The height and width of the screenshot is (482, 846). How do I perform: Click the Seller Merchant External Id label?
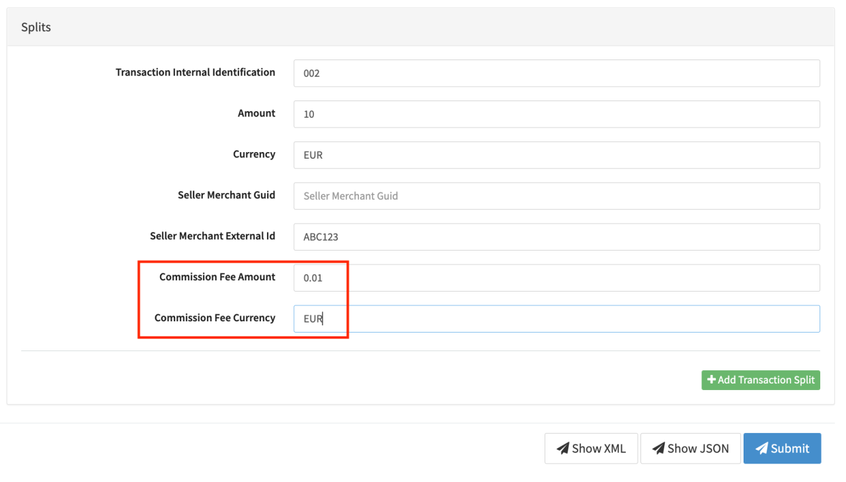(212, 236)
